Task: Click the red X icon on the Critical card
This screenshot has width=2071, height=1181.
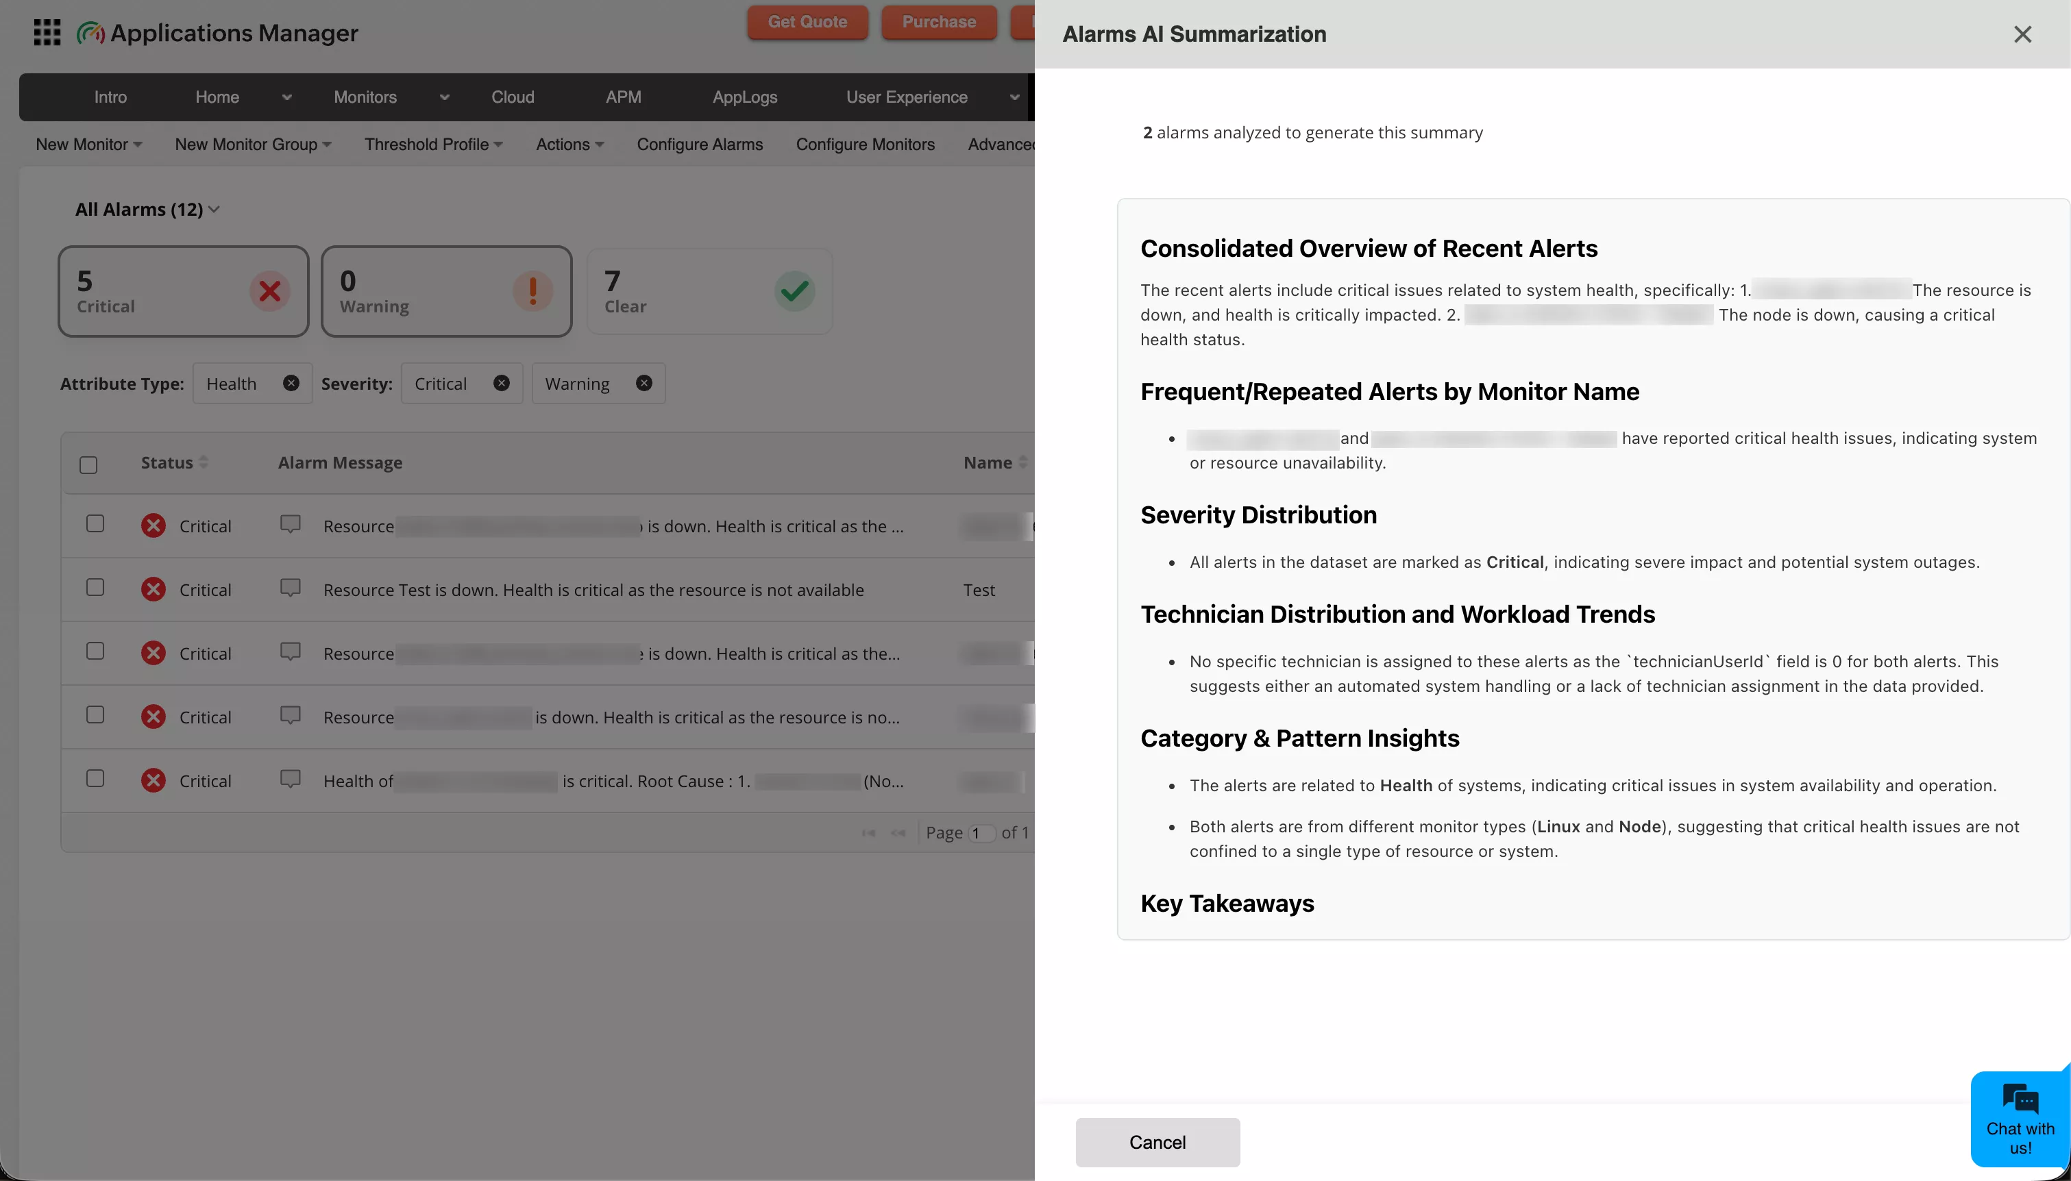Action: (x=270, y=290)
